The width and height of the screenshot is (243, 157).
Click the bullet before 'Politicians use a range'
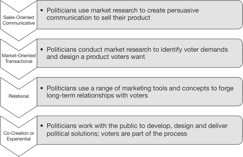coord(42,88)
